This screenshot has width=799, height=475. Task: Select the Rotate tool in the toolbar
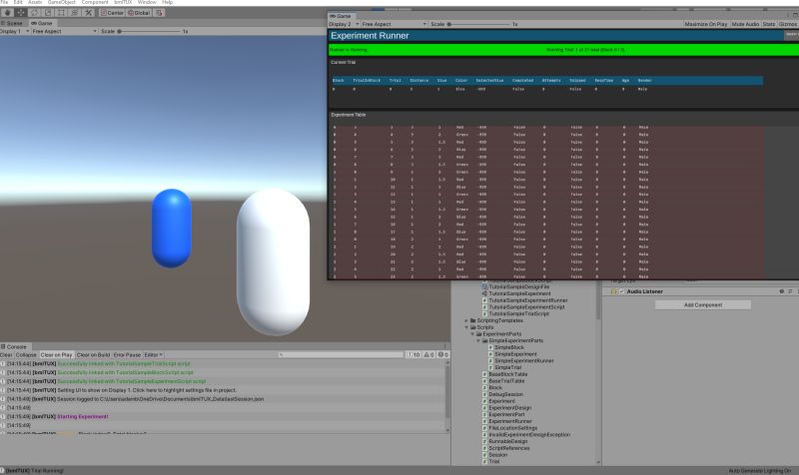point(35,12)
